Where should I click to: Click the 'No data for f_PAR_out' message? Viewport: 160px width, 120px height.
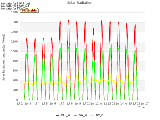[15, 3]
